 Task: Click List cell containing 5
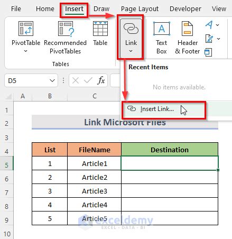point(50,218)
